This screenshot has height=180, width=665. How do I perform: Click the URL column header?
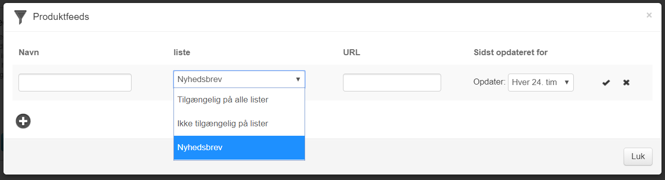pyautogui.click(x=351, y=53)
